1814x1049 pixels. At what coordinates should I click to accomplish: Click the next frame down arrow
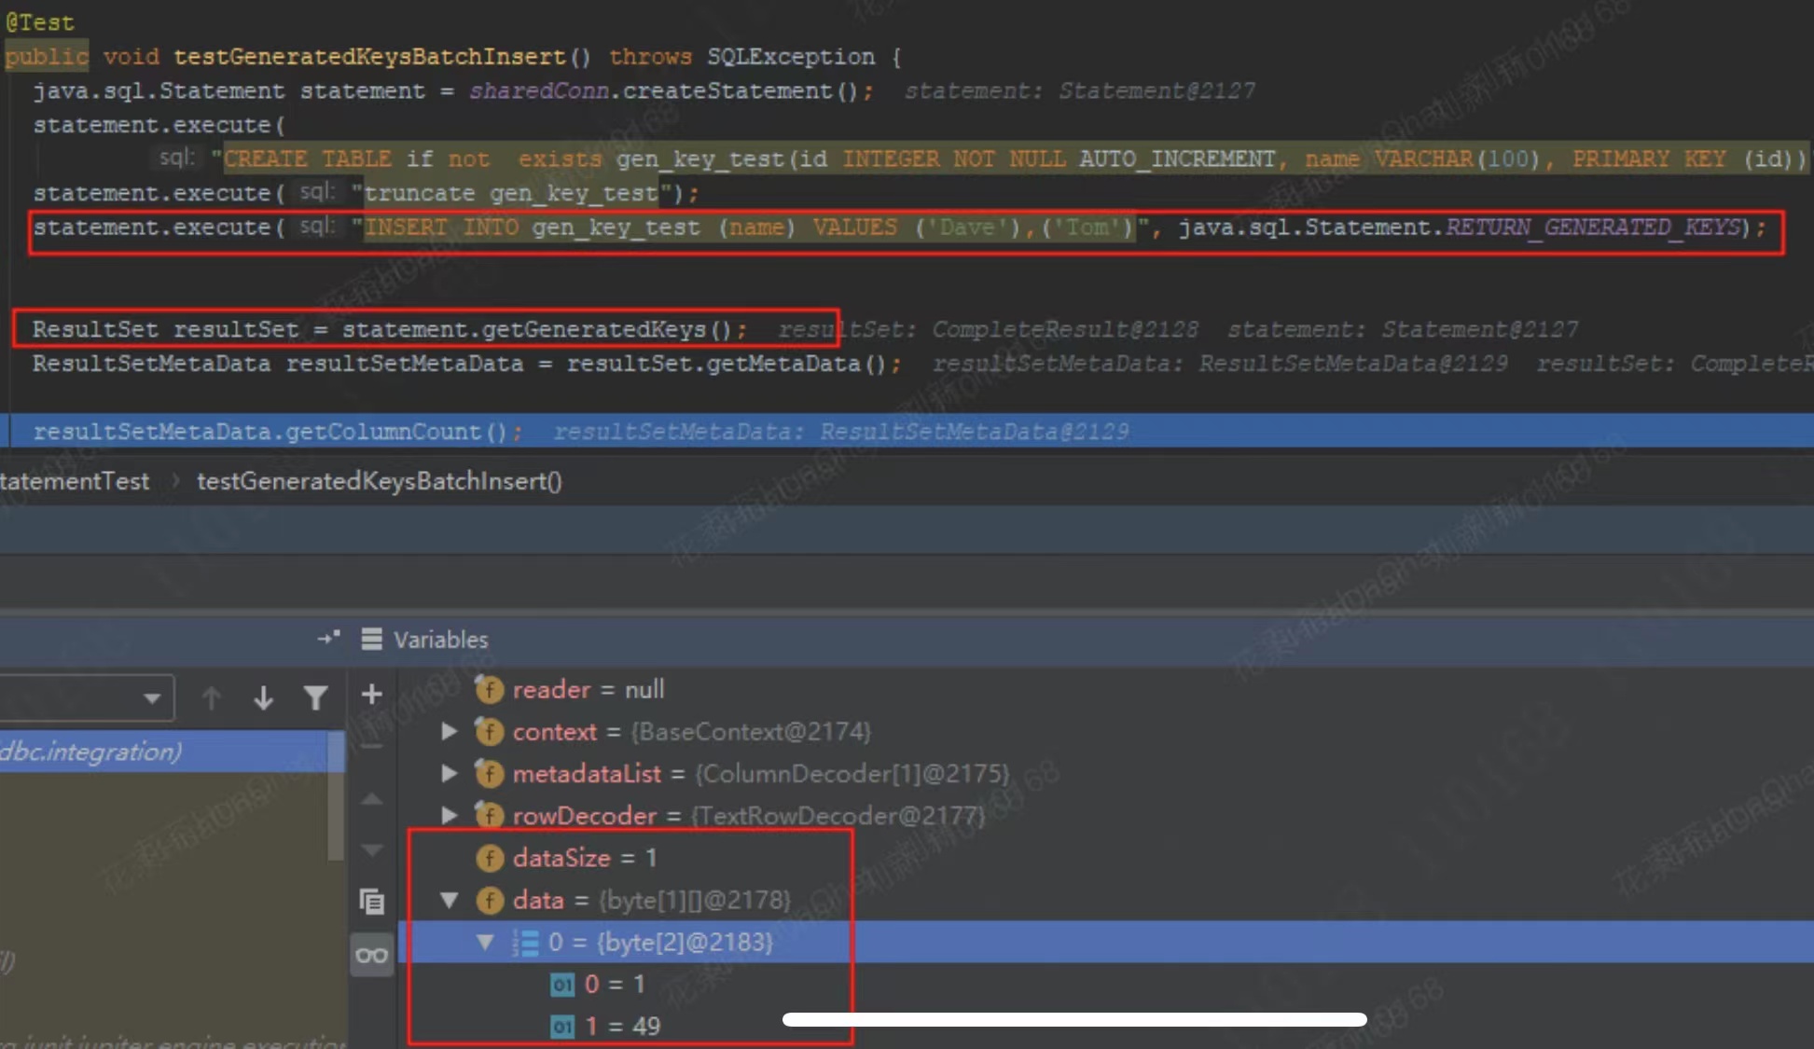pos(263,697)
